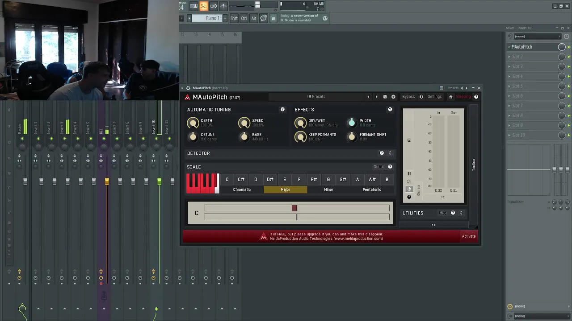Click the newer version of FL Studio notice
572x321 pixels.
coord(299,18)
